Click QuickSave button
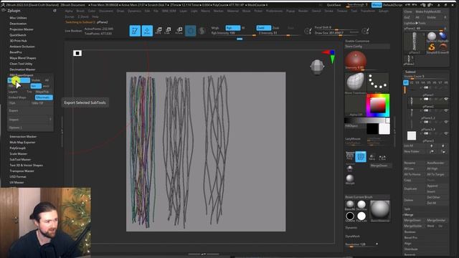The image size is (459, 258). pyautogui.click(x=333, y=5)
